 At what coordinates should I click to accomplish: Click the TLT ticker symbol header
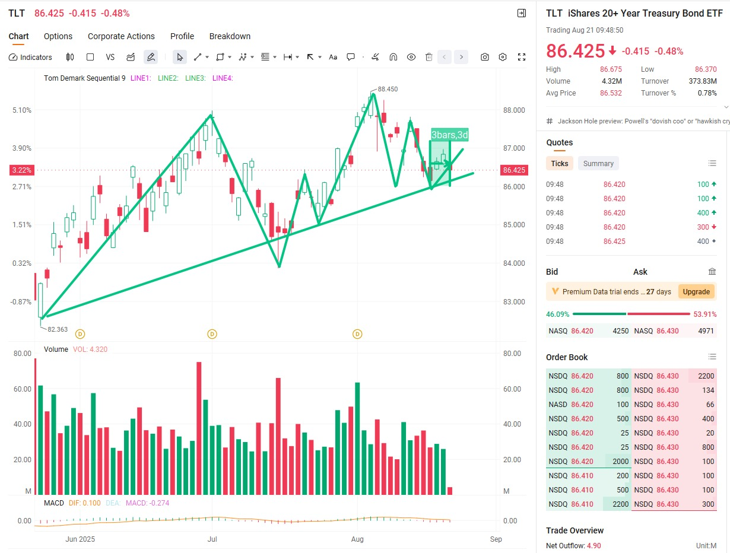(x=17, y=13)
